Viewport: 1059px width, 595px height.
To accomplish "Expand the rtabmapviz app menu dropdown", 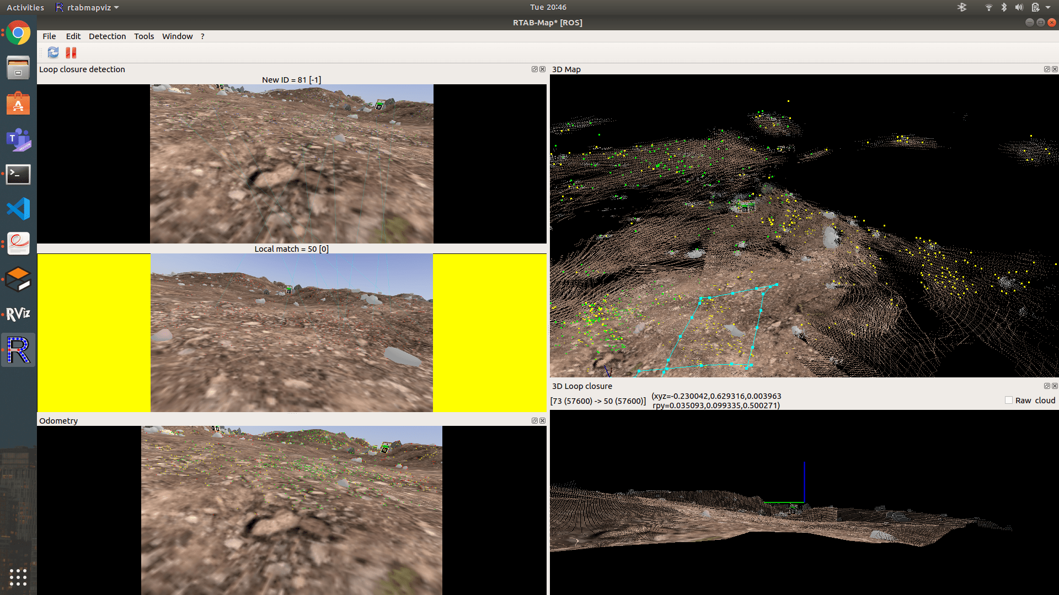I will point(88,8).
